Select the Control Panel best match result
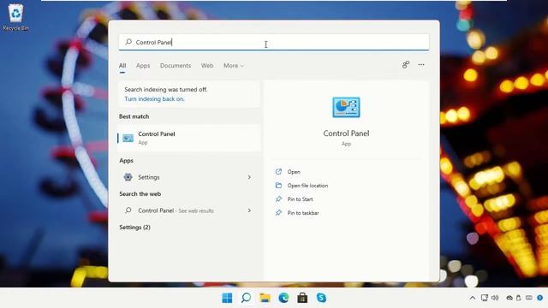This screenshot has width=548, height=308. 189,138
